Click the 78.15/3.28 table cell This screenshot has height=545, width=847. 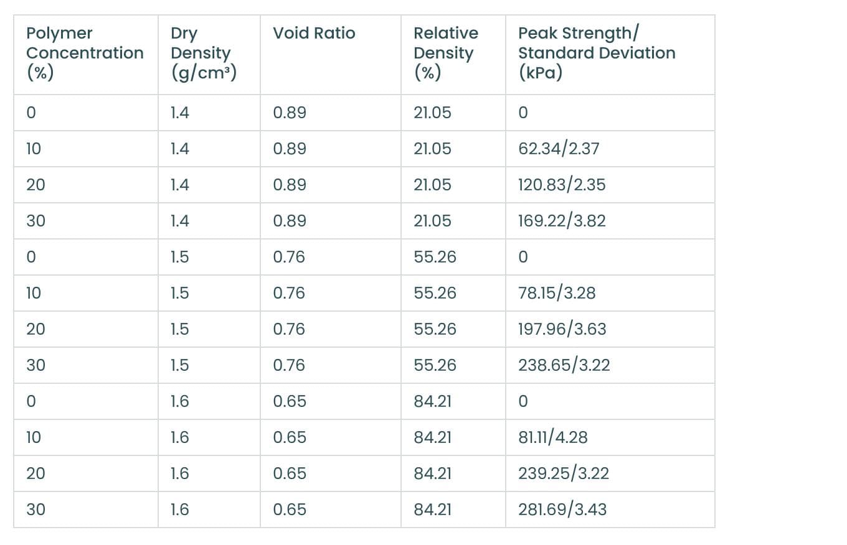point(557,293)
